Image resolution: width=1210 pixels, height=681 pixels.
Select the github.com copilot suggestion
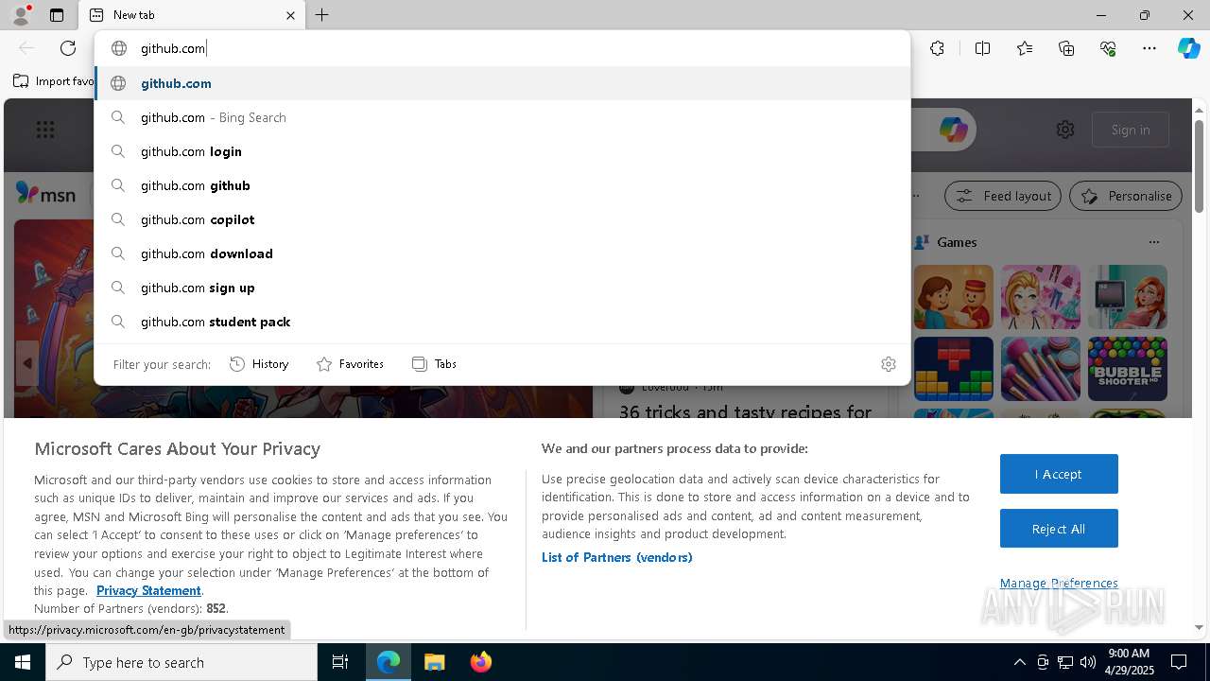pos(502,219)
